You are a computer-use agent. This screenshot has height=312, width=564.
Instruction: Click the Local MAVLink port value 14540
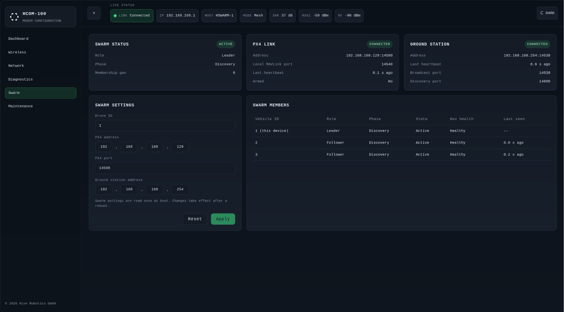coord(387,64)
